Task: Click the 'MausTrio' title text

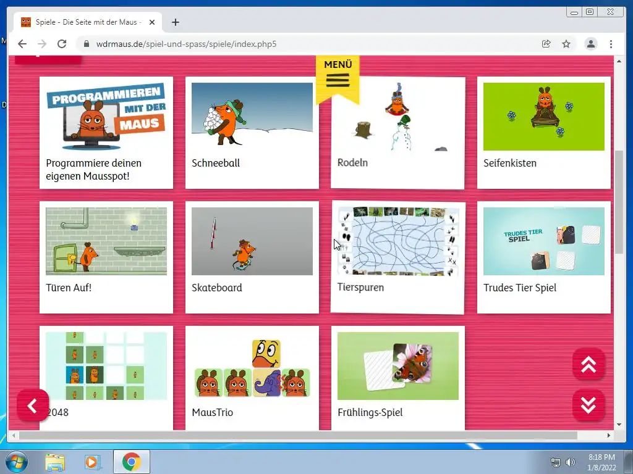Action: click(213, 412)
